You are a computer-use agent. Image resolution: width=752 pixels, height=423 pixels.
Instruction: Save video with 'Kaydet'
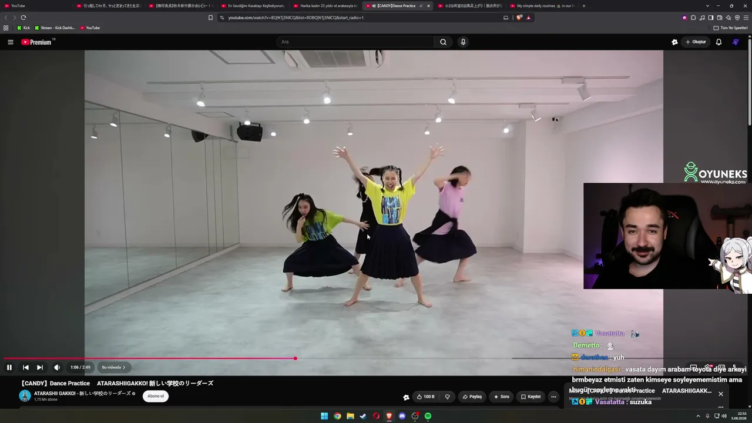pos(531,397)
